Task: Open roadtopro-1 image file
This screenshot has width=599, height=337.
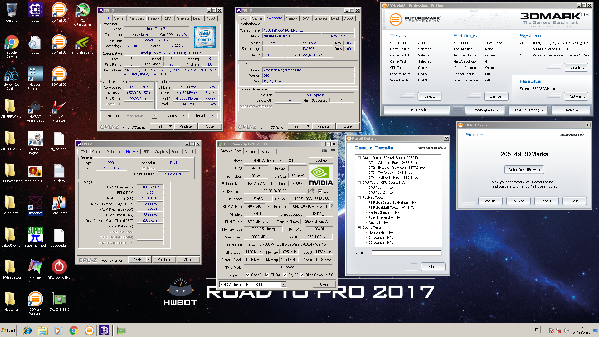Action: [35, 173]
